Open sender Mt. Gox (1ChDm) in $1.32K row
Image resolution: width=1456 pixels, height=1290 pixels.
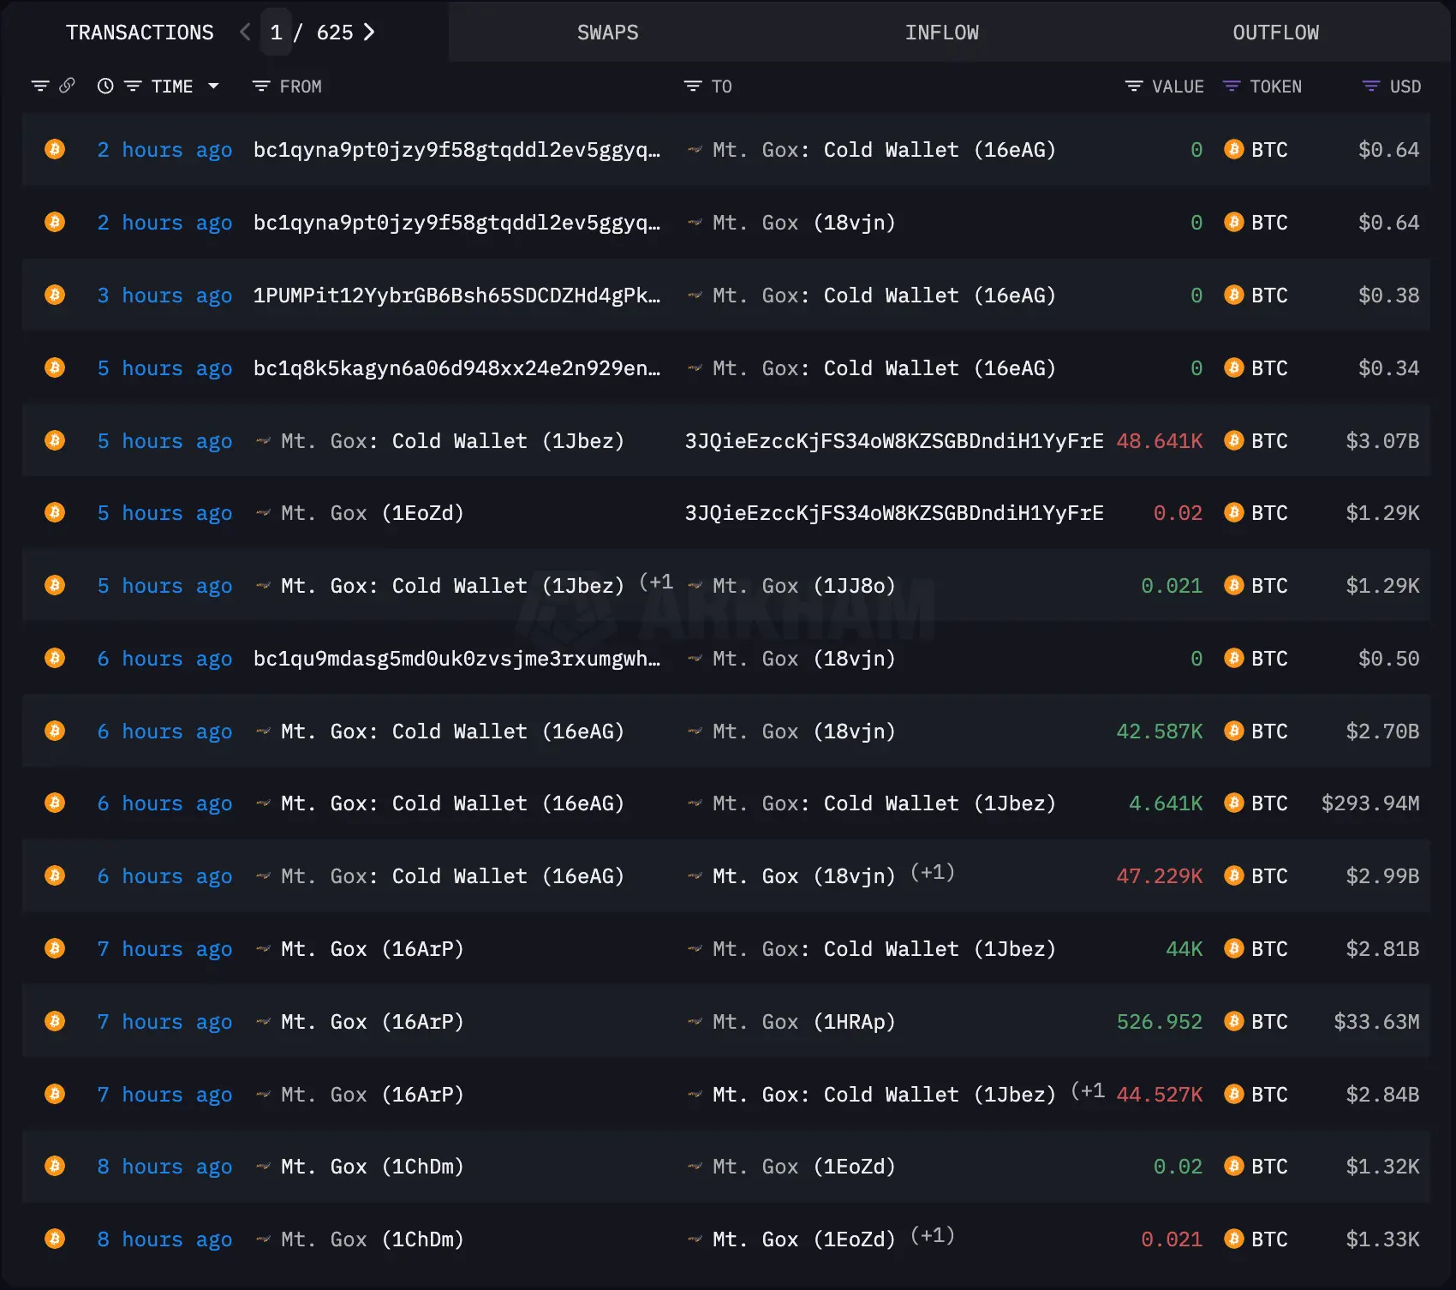[x=372, y=1167]
